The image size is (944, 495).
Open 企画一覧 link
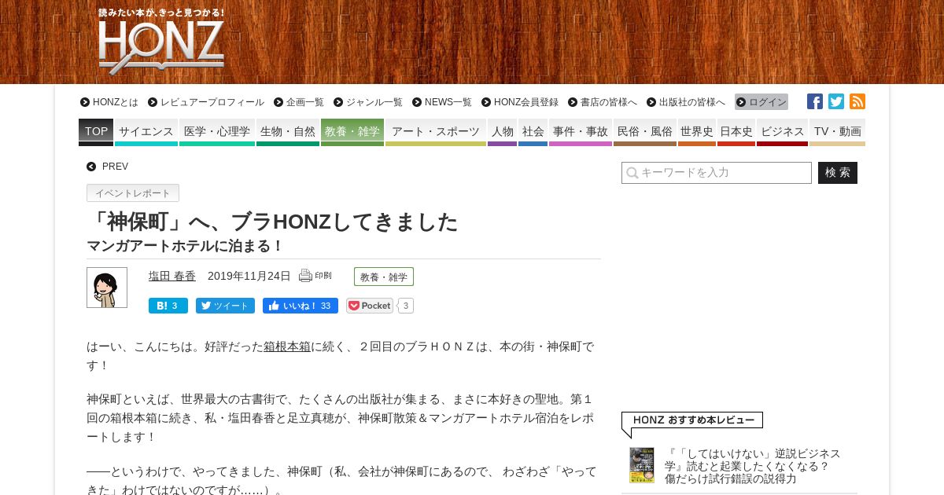point(299,102)
